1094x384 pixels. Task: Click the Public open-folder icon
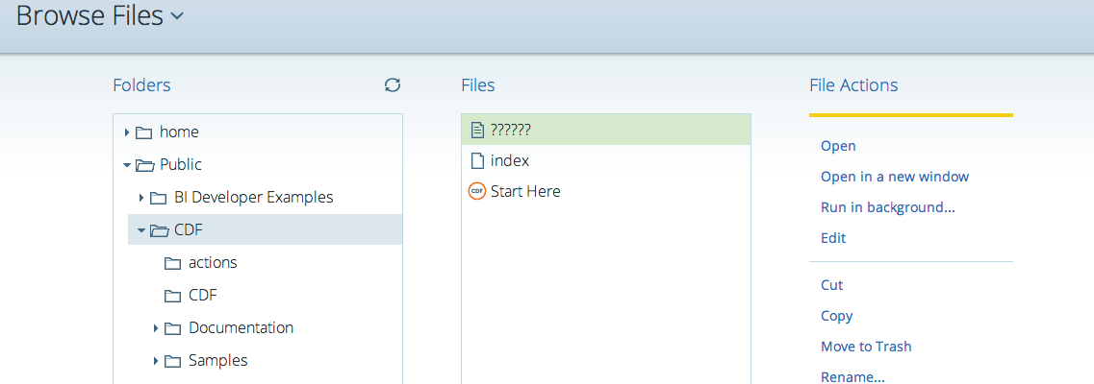[x=144, y=165]
